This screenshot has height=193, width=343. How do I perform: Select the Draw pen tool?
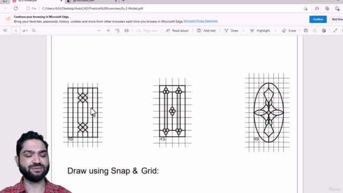tap(231, 31)
